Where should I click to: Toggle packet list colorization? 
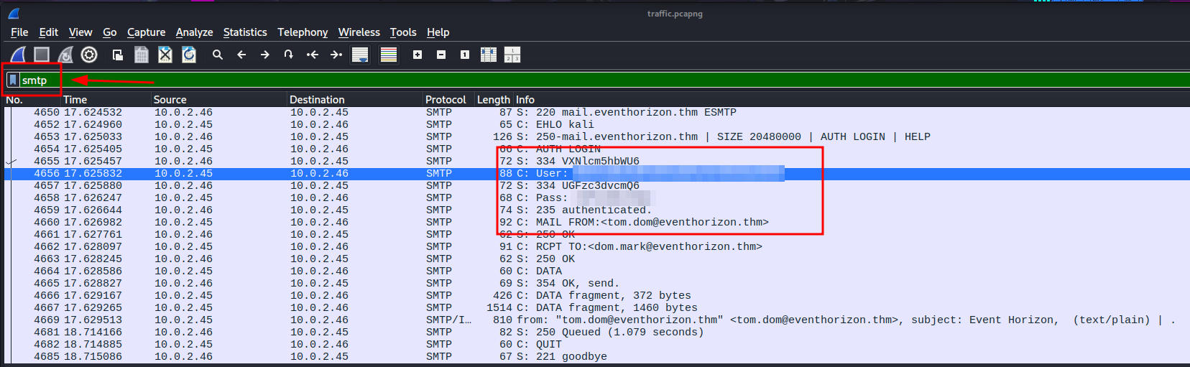pos(389,55)
